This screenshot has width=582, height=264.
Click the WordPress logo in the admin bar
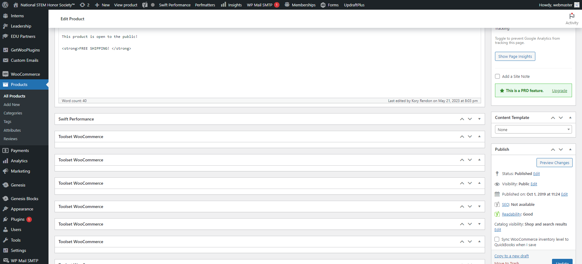click(x=5, y=5)
